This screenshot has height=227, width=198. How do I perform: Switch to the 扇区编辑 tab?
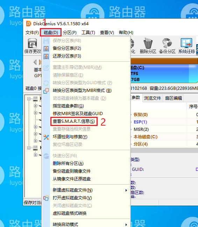pyautogui.click(x=173, y=98)
